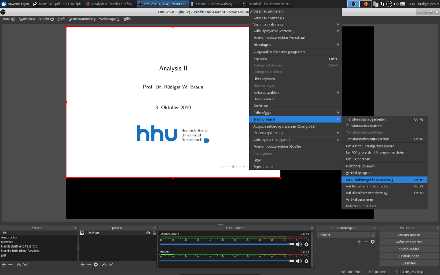Expand the Reihenfolge submenu
Viewport: 440px width, 275px height.
tap(295, 113)
